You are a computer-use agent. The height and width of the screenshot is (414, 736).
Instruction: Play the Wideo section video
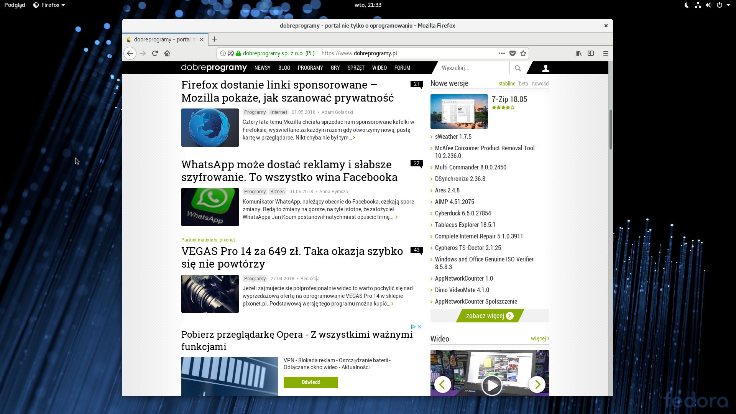point(491,384)
